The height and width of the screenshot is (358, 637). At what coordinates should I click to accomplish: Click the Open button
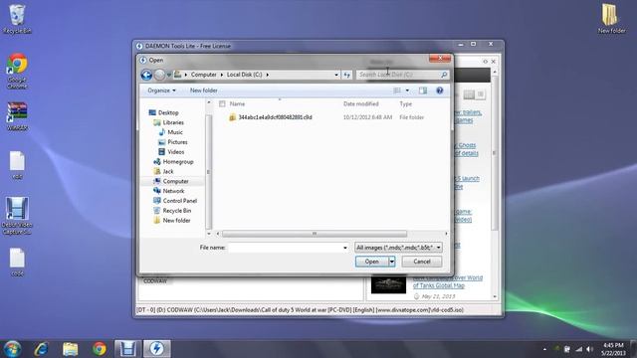pos(371,262)
